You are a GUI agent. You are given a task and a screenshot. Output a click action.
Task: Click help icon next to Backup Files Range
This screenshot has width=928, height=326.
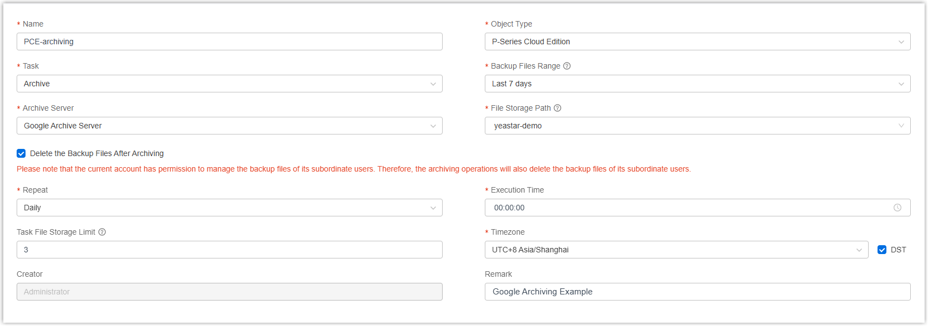(x=567, y=66)
